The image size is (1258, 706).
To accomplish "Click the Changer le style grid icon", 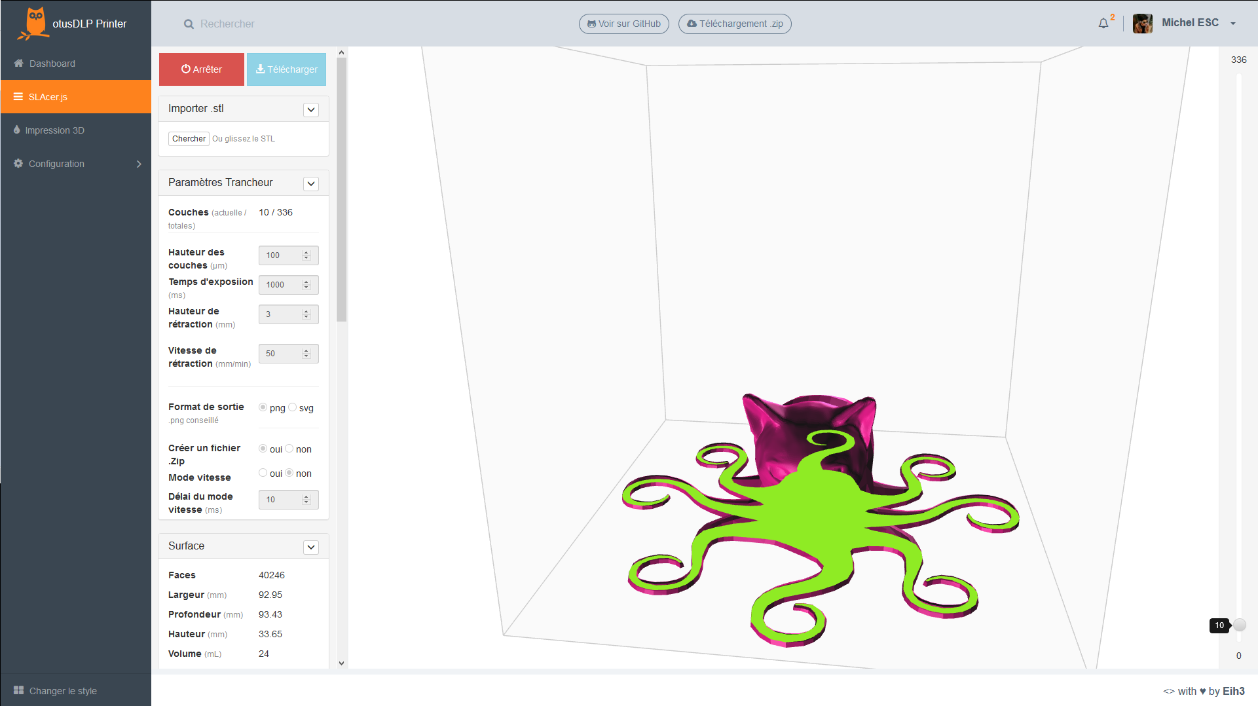I will [19, 690].
